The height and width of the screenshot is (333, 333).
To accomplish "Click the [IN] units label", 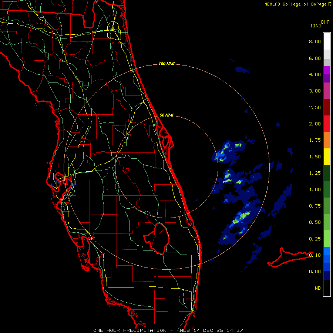I will click(316, 26).
